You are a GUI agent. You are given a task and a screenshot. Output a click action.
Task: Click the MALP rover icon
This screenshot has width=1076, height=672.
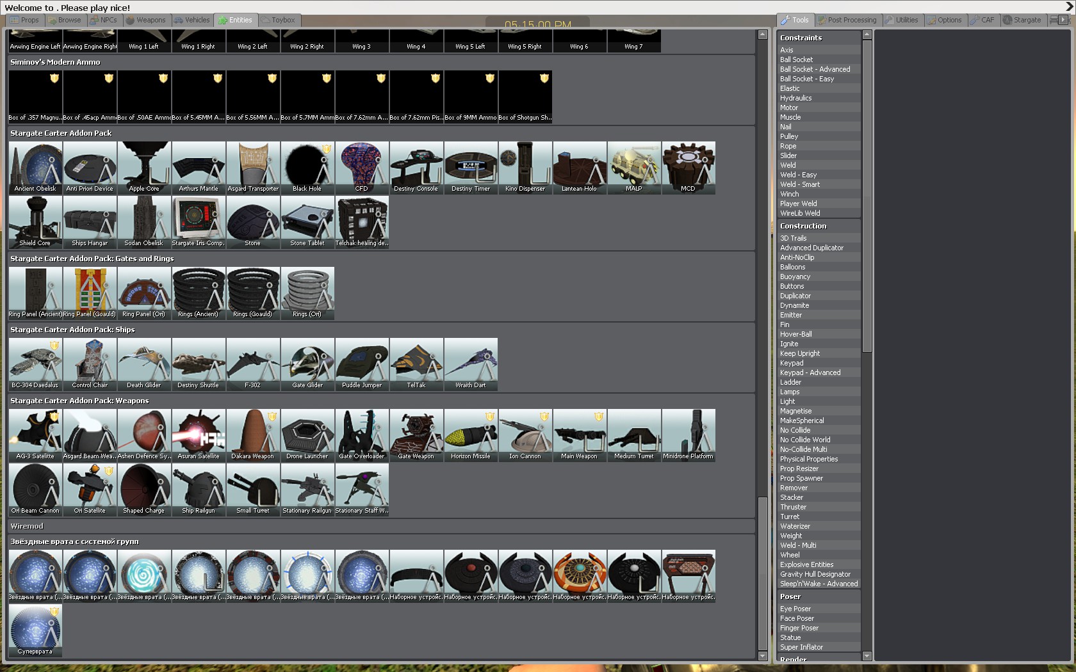(x=634, y=166)
